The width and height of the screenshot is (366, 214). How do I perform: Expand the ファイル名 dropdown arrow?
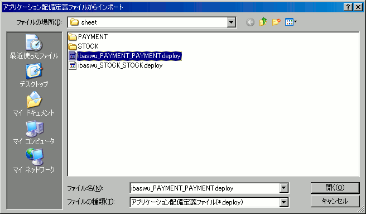click(x=283, y=188)
